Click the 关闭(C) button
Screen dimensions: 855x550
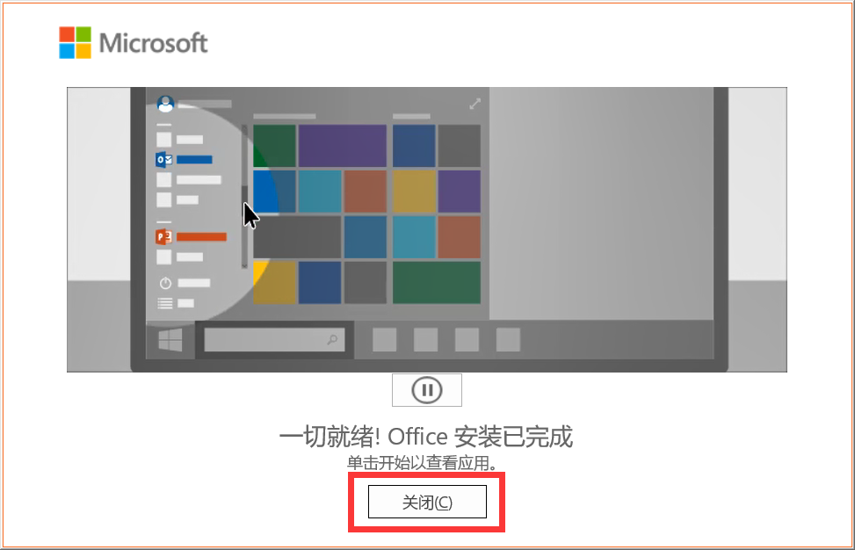click(x=427, y=502)
